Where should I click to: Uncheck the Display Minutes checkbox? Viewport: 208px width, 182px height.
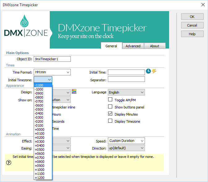pyautogui.click(x=110, y=114)
